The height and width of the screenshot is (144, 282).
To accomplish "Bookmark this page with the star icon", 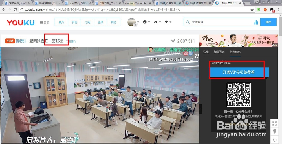I will click(252, 10).
